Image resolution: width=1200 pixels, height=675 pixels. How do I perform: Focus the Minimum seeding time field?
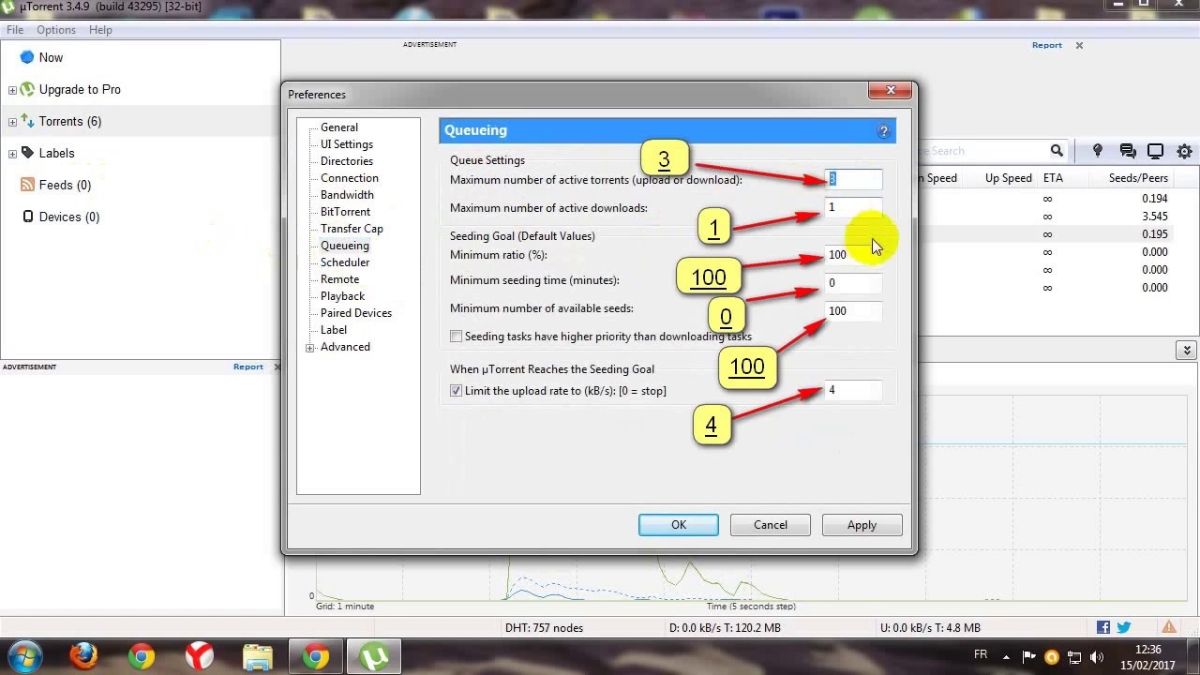(853, 282)
